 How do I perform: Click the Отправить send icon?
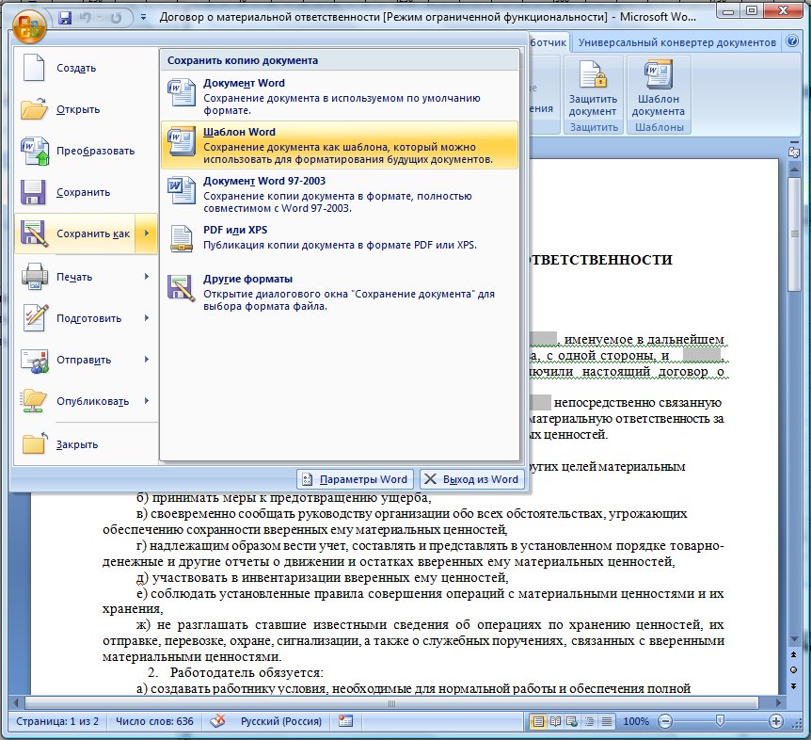click(35, 360)
